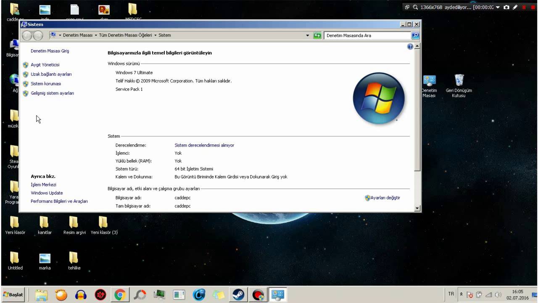Expand the arrow before Denetim Masası breadcrumb

coord(60,35)
